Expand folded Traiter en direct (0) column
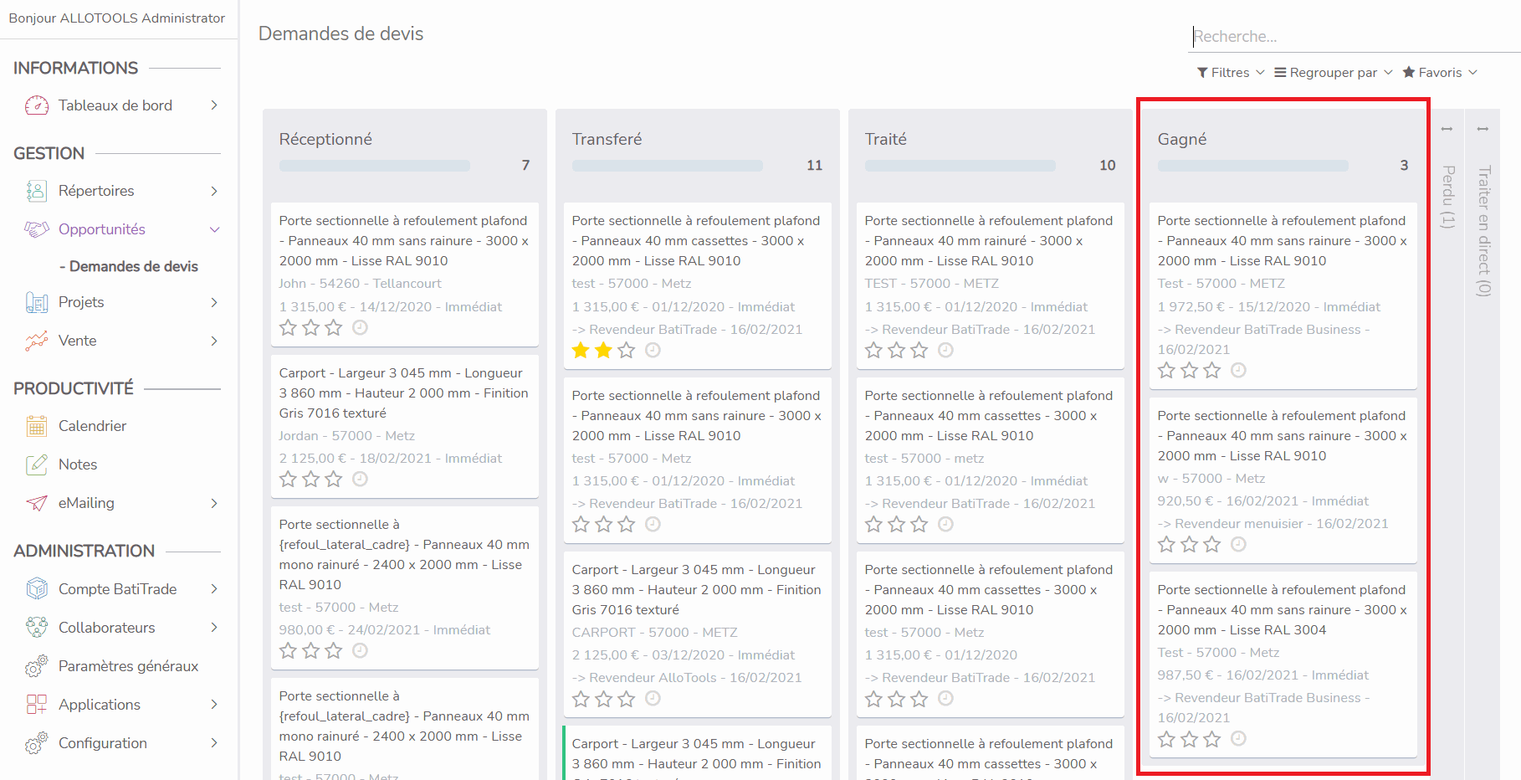This screenshot has height=780, width=1521. (x=1483, y=231)
